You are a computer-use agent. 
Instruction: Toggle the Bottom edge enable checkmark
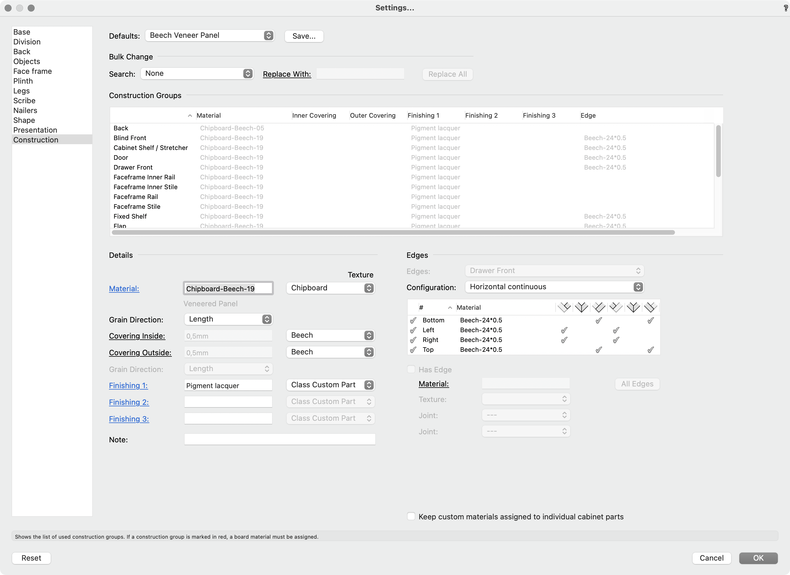[x=413, y=320]
